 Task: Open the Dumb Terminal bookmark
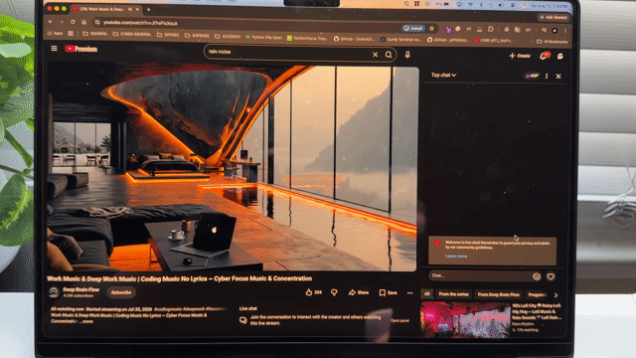coord(400,40)
